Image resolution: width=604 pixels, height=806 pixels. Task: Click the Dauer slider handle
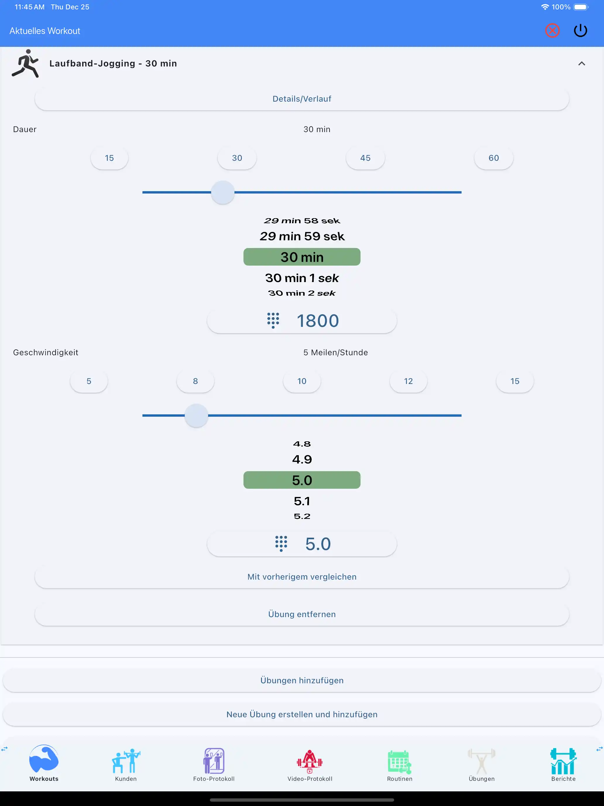(x=223, y=192)
